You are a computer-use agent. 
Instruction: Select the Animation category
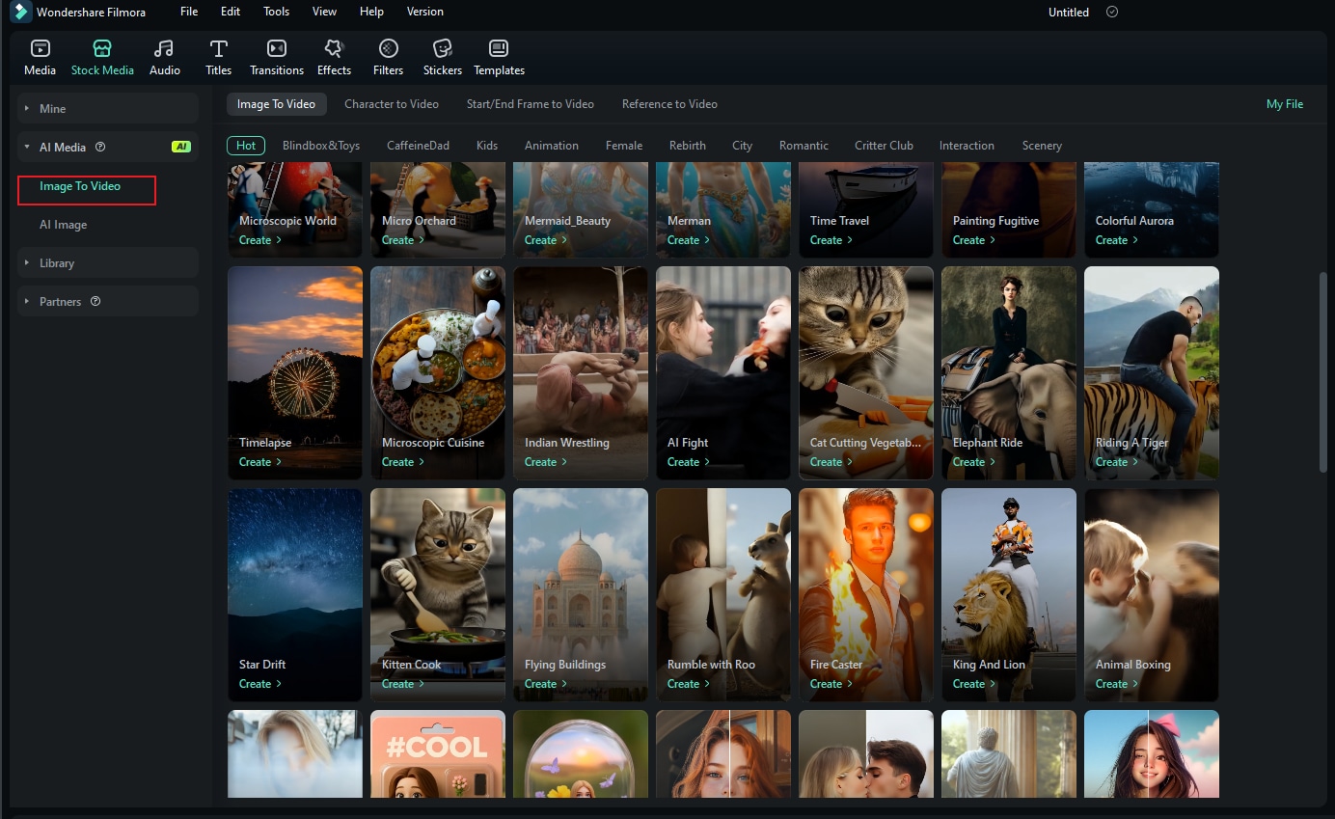552,146
